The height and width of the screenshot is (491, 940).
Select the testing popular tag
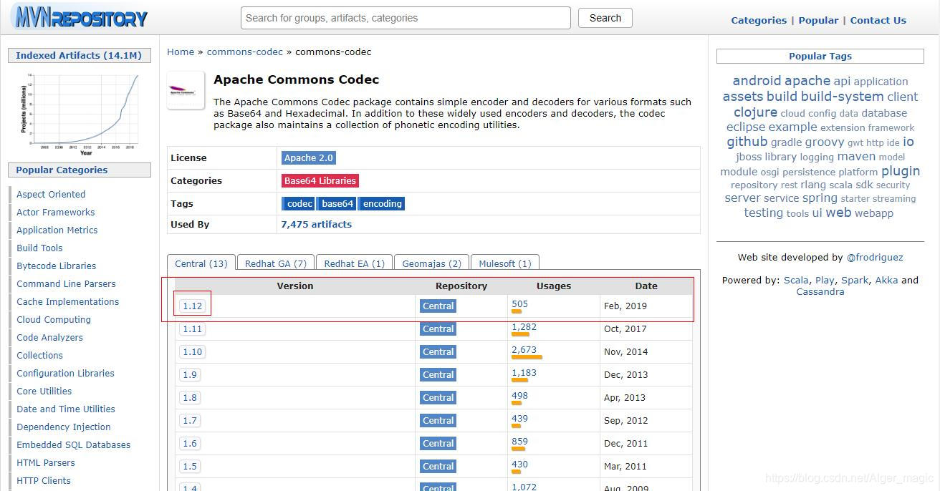coord(764,213)
